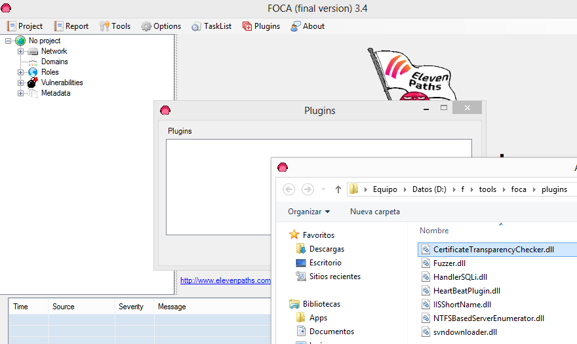The height and width of the screenshot is (344, 577).
Task: Click the Project menu notebook icon
Action: click(12, 26)
